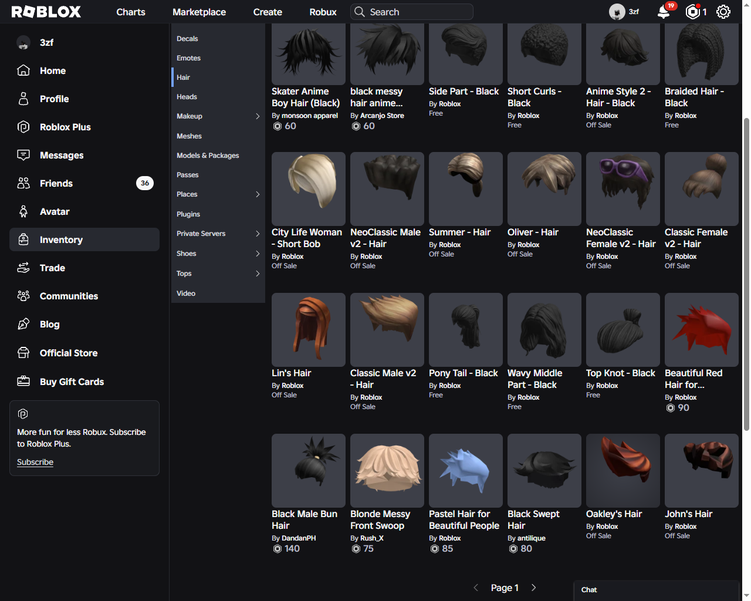751x601 pixels.
Task: Open the Robux tab
Action: click(x=323, y=12)
